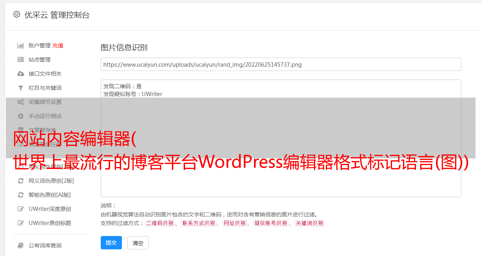Click the 疑似账号识别 tag
The height and width of the screenshot is (256, 481).
click(270, 223)
